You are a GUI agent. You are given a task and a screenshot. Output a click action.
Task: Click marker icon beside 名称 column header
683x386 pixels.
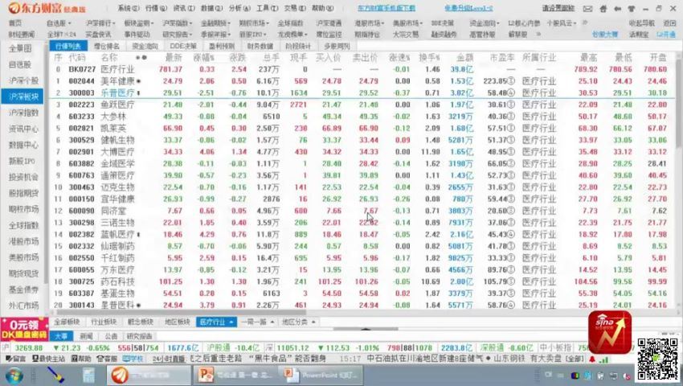(x=141, y=57)
